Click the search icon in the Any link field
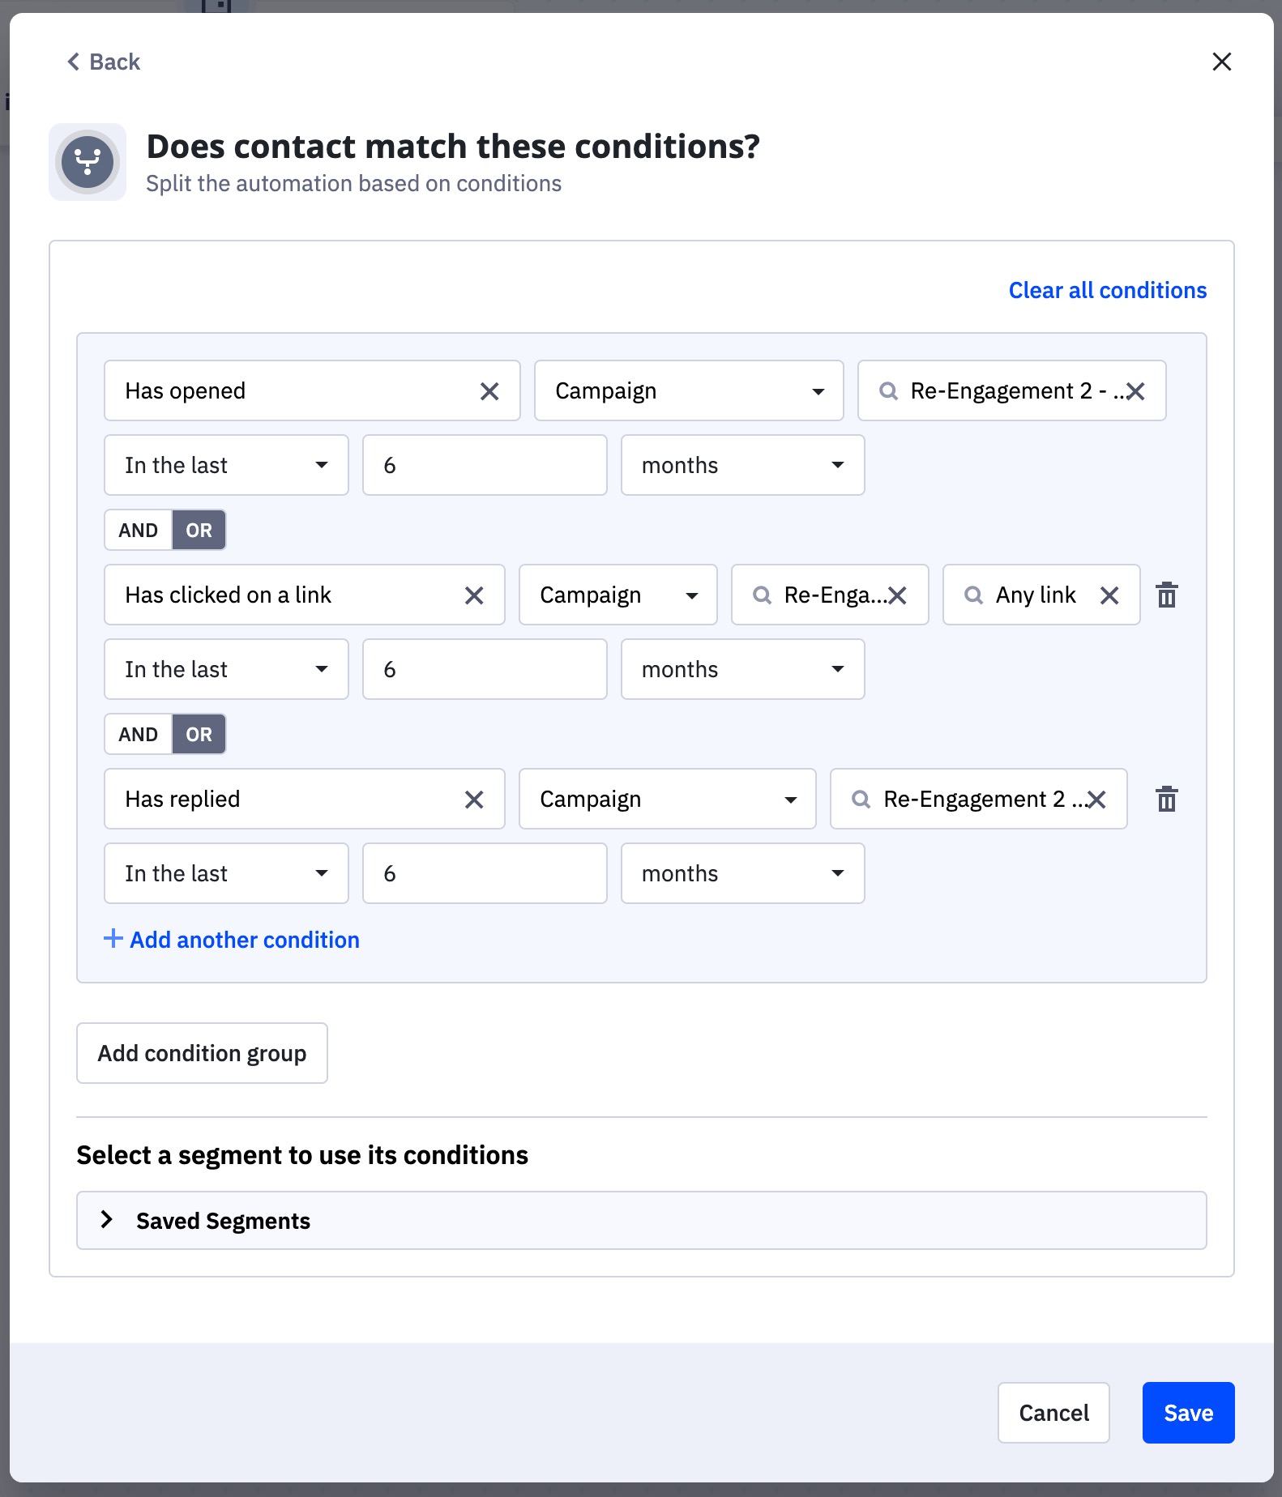 972,595
